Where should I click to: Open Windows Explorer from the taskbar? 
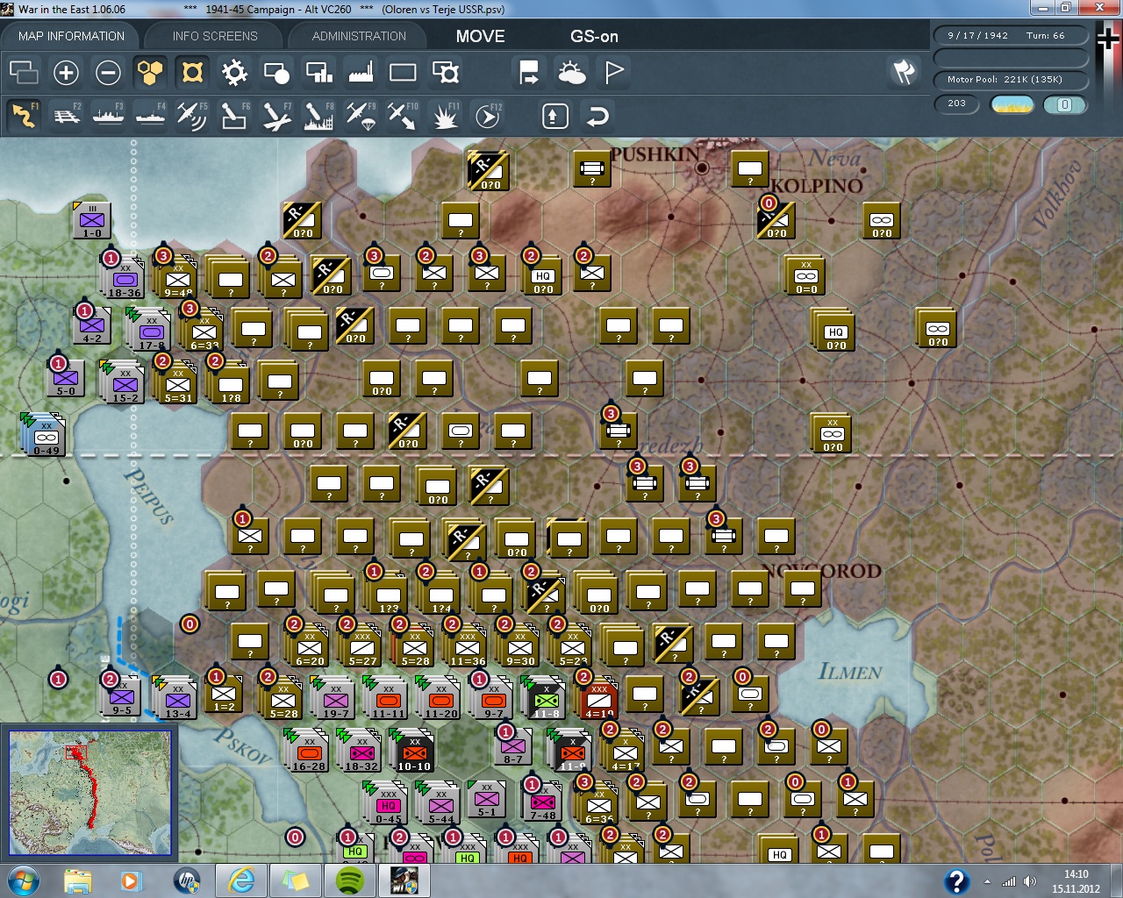click(78, 880)
